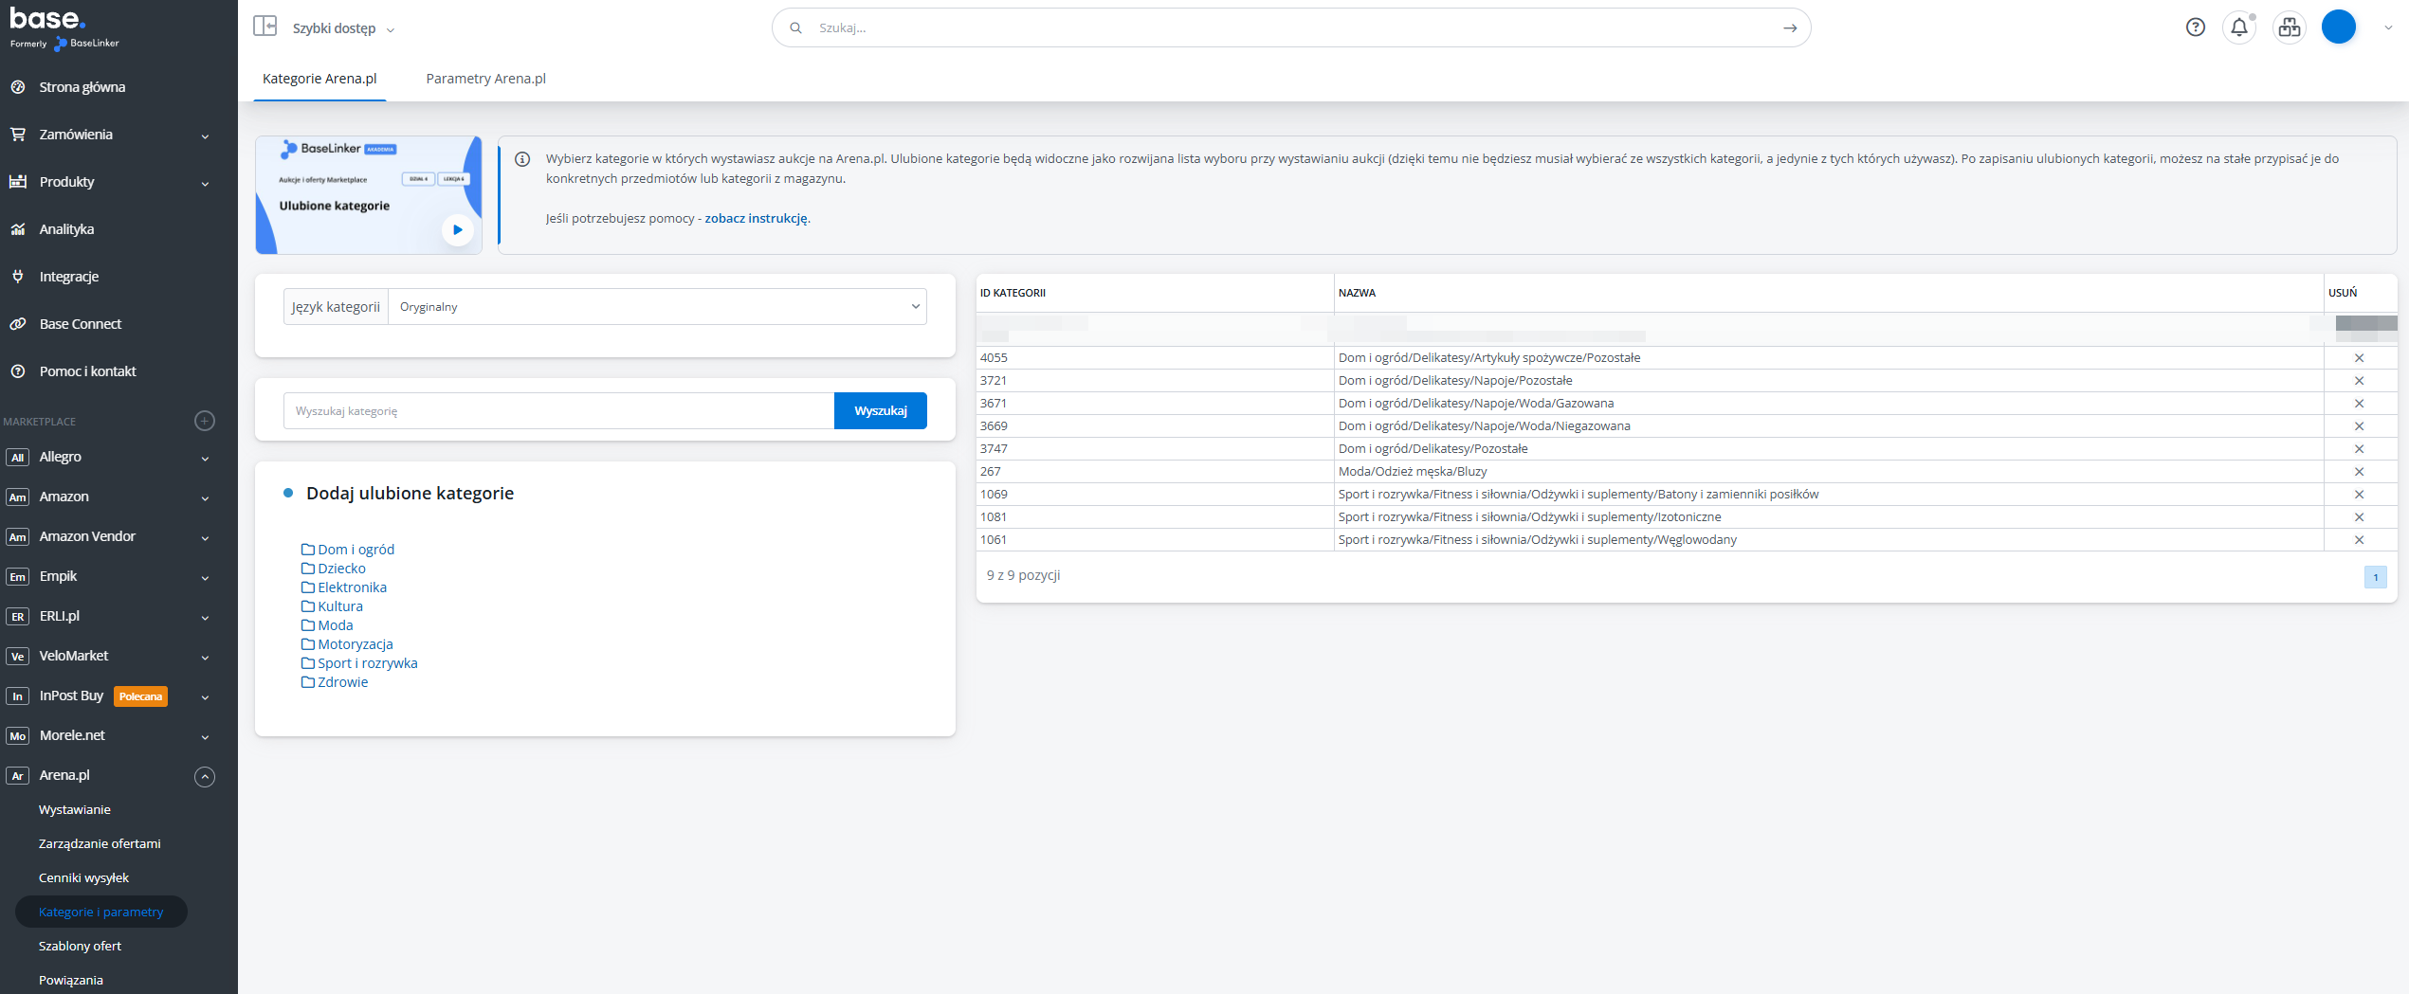Expand the Allegro marketplace menu
This screenshot has width=2409, height=994.
[x=205, y=458]
